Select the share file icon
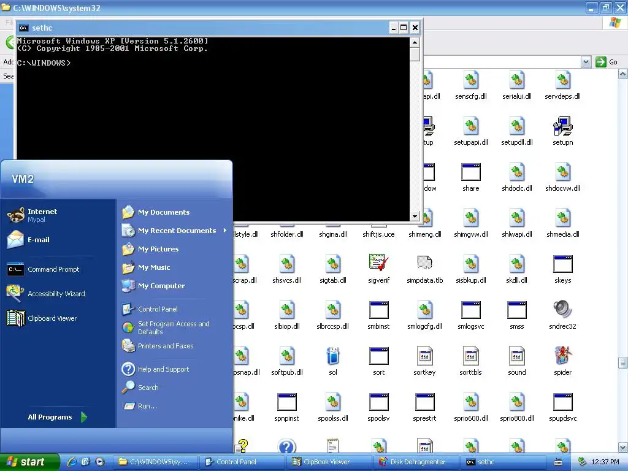 (470, 172)
